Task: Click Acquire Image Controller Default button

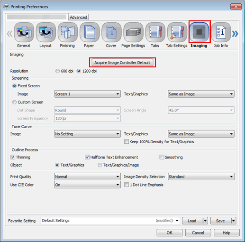Action: (122, 63)
